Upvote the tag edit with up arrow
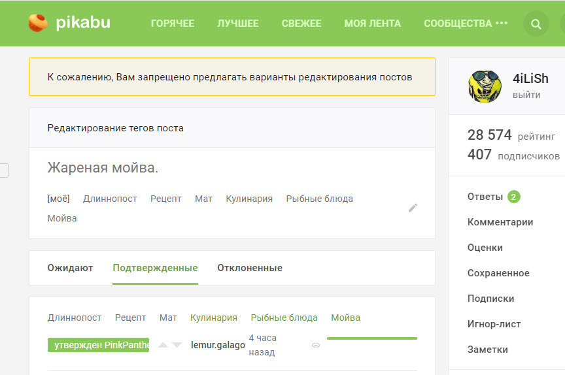Screen dimensions: 565x375 pos(163,345)
